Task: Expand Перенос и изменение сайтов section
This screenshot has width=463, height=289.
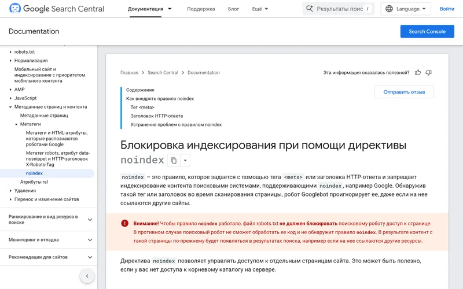Action: [x=10, y=199]
